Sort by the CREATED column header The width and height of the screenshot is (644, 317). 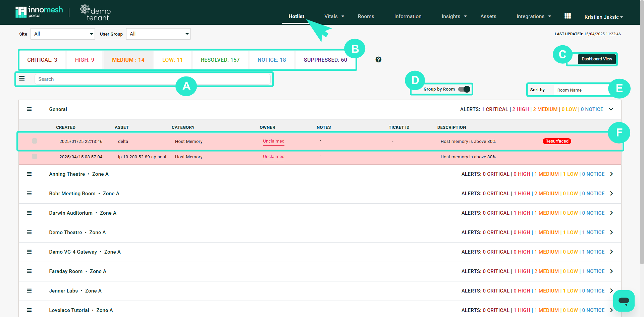(66, 127)
